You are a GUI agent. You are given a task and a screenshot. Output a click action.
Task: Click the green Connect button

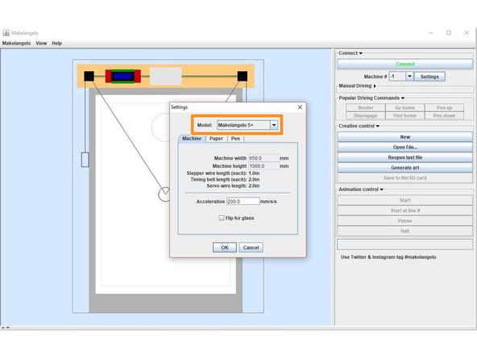coord(405,64)
